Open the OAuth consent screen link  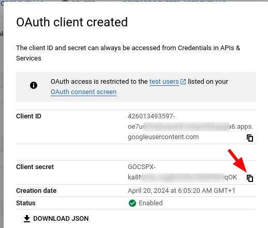coord(84,92)
